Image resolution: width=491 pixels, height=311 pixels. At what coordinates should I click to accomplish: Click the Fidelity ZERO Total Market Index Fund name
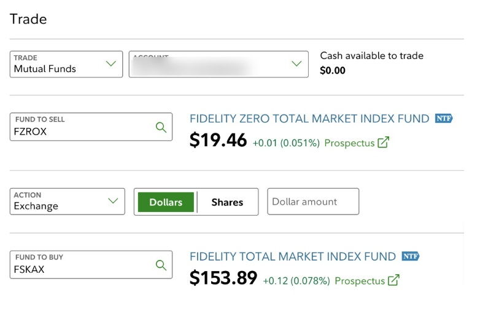point(309,119)
